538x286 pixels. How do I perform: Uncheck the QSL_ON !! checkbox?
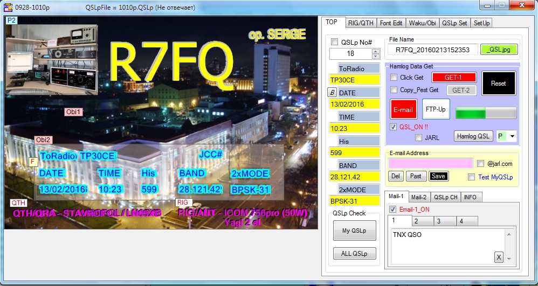click(x=394, y=127)
